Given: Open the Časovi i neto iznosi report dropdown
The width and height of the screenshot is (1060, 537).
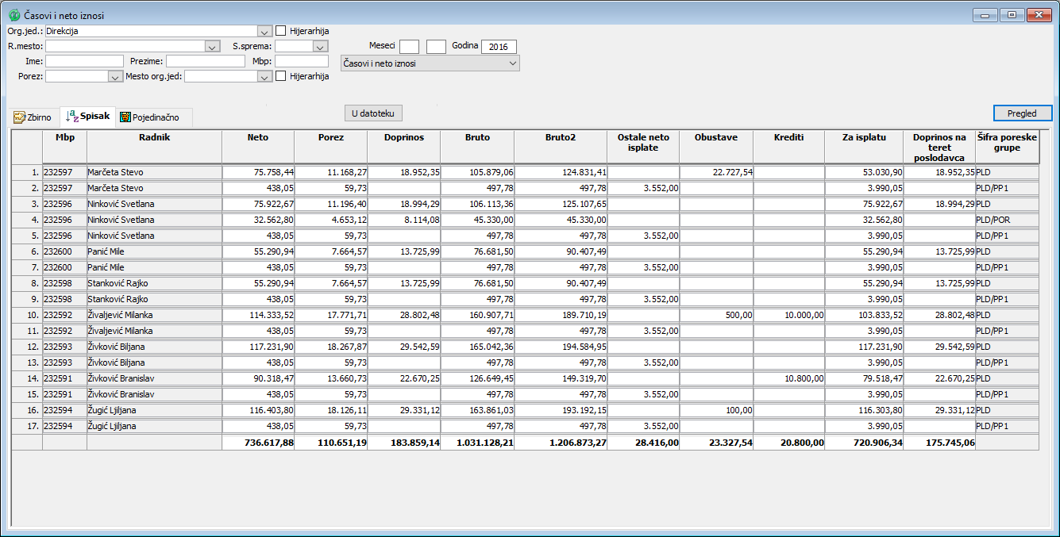Looking at the screenshot, I should click(x=430, y=63).
